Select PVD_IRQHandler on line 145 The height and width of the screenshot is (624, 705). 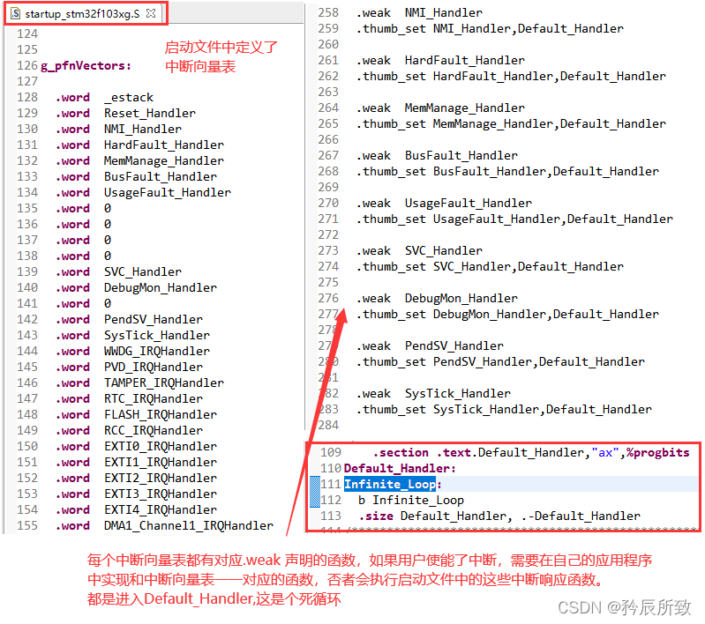[x=154, y=367]
